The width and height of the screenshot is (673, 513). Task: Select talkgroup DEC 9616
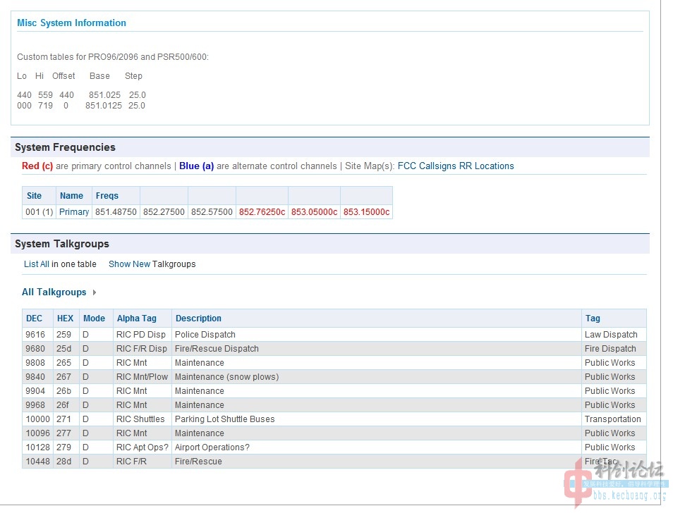pos(35,335)
